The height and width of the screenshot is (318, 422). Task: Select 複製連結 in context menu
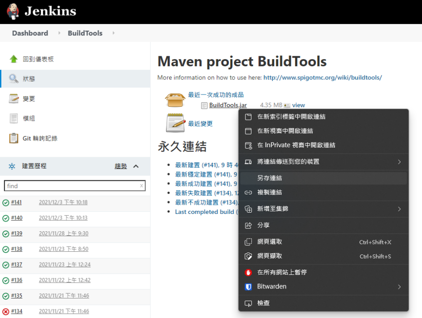click(324, 193)
